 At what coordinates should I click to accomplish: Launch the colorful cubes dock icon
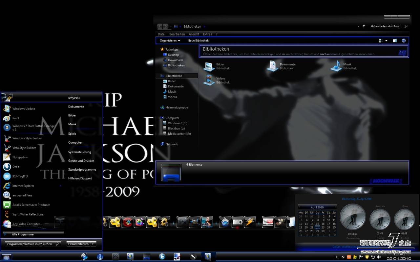coord(139,222)
